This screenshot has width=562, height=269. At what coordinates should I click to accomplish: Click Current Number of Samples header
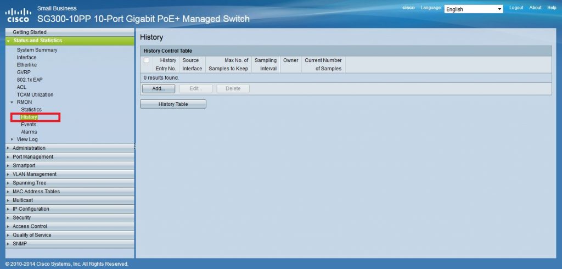click(x=323, y=65)
